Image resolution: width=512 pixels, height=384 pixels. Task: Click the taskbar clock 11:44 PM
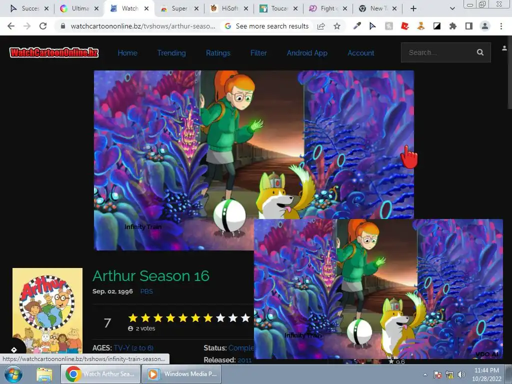(x=486, y=374)
